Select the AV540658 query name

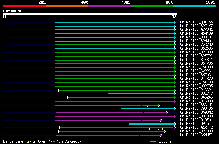tap(13, 11)
